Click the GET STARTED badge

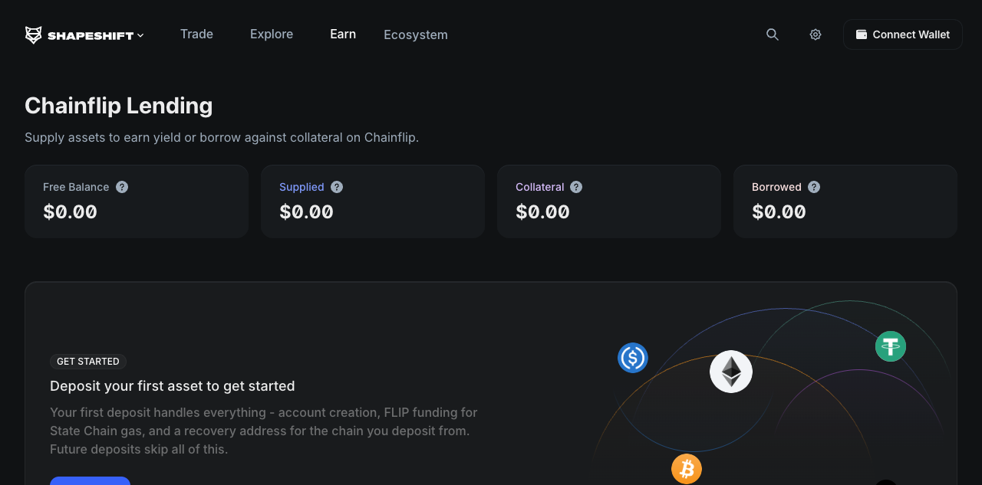pyautogui.click(x=88, y=362)
